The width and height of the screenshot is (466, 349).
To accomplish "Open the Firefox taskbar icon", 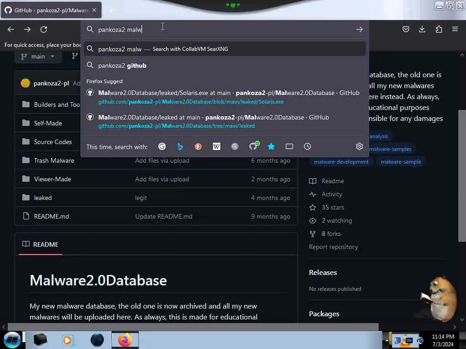I will pos(125,340).
